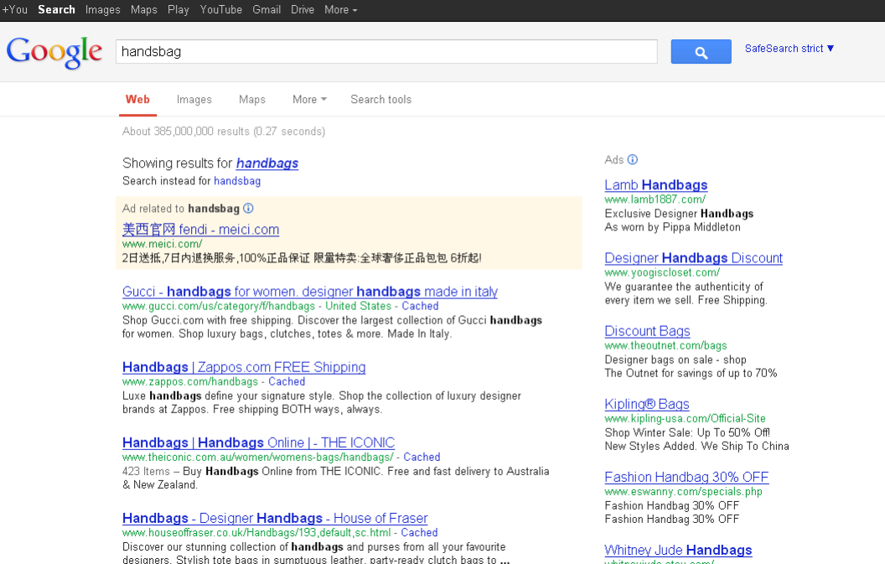Screen dimensions: 885x564
Task: Open the Gucci handbags for women result
Action: point(310,292)
